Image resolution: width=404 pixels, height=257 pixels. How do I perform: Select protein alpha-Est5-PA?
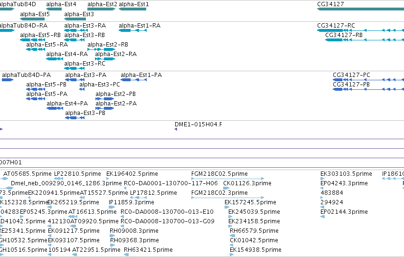(x=36, y=99)
